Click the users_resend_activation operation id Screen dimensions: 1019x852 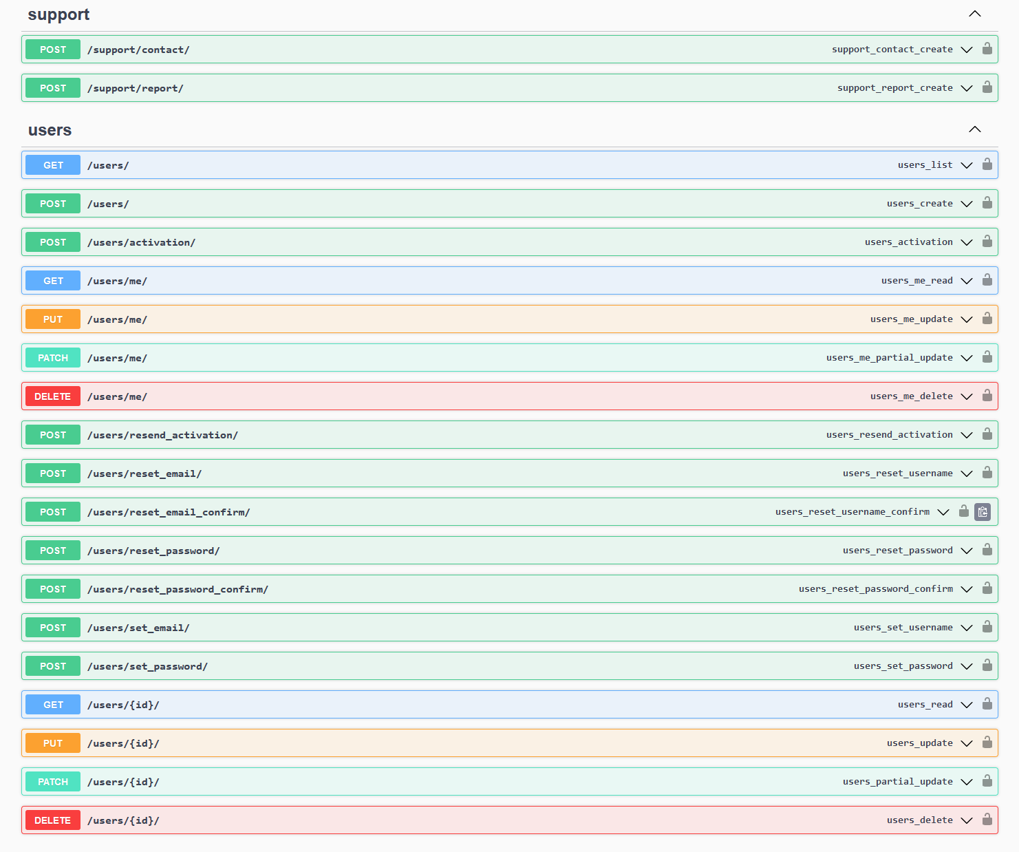tap(889, 435)
